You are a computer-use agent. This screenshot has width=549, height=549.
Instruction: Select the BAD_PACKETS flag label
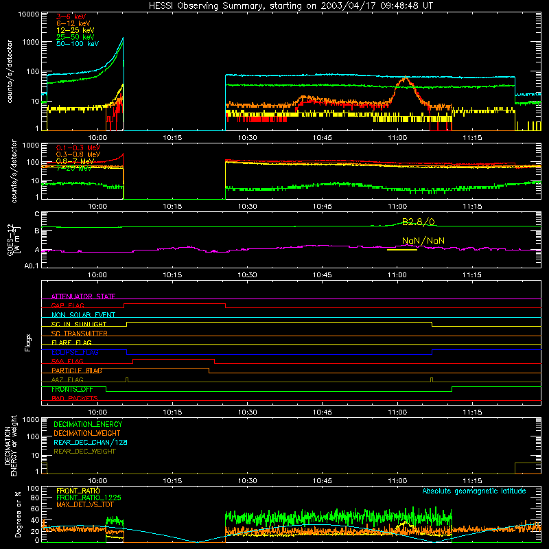tap(75, 398)
